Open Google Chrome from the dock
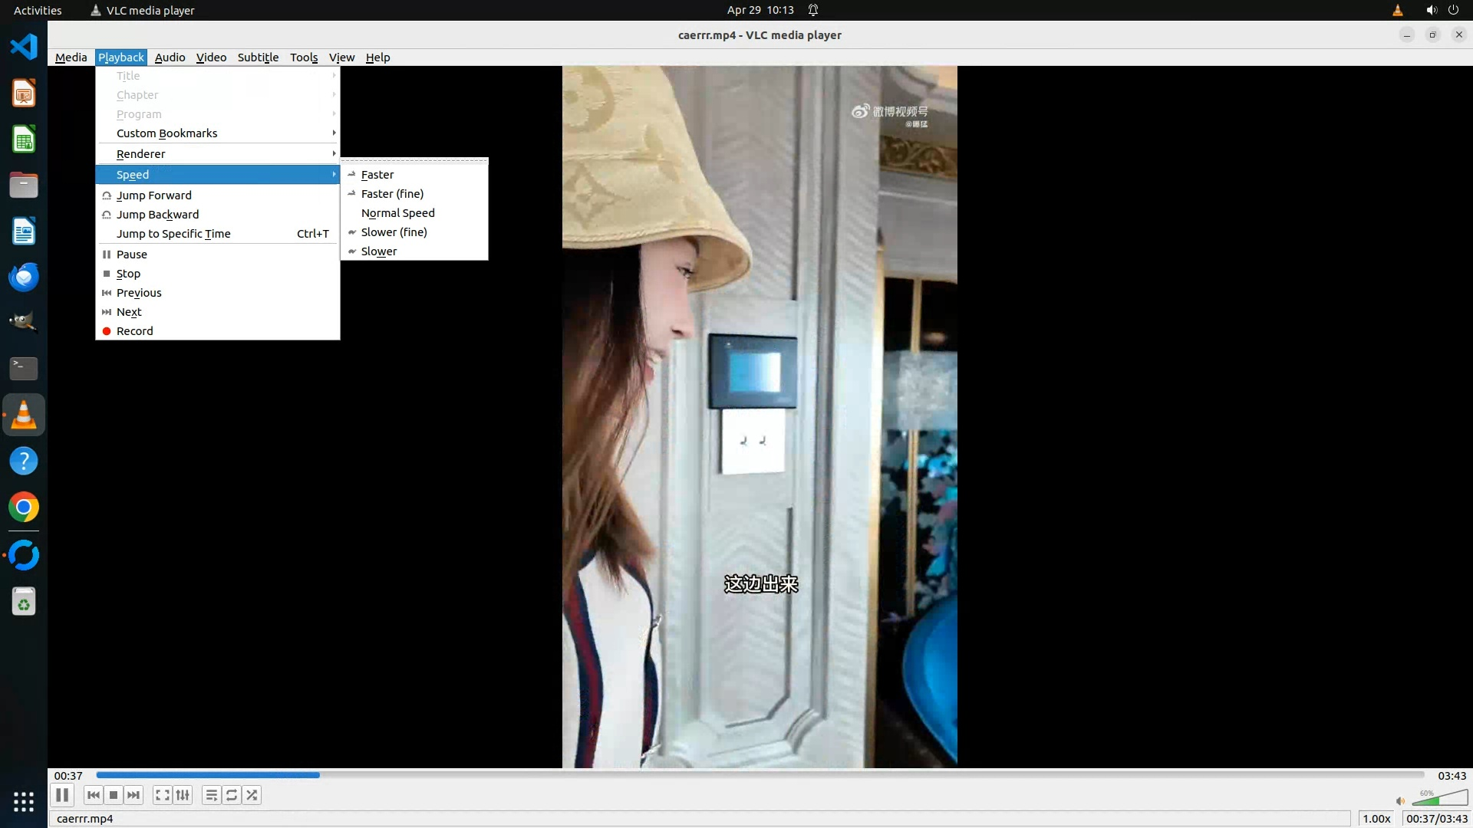The image size is (1473, 828). coord(24,508)
